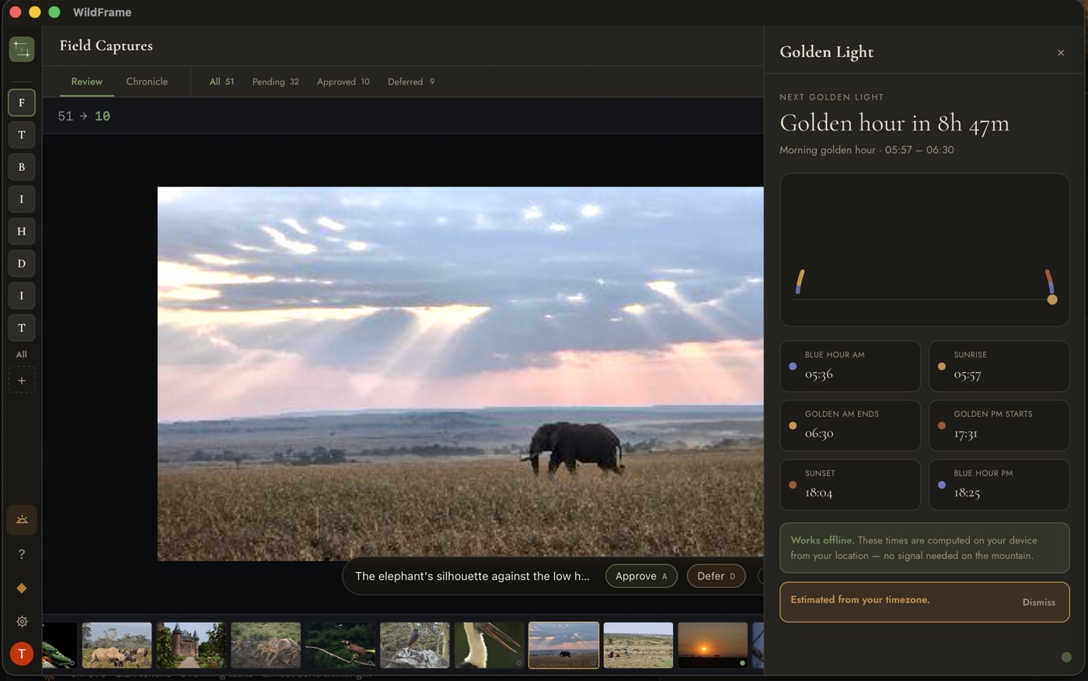The height and width of the screenshot is (681, 1088).
Task: Switch to the Review tab
Action: 87,82
